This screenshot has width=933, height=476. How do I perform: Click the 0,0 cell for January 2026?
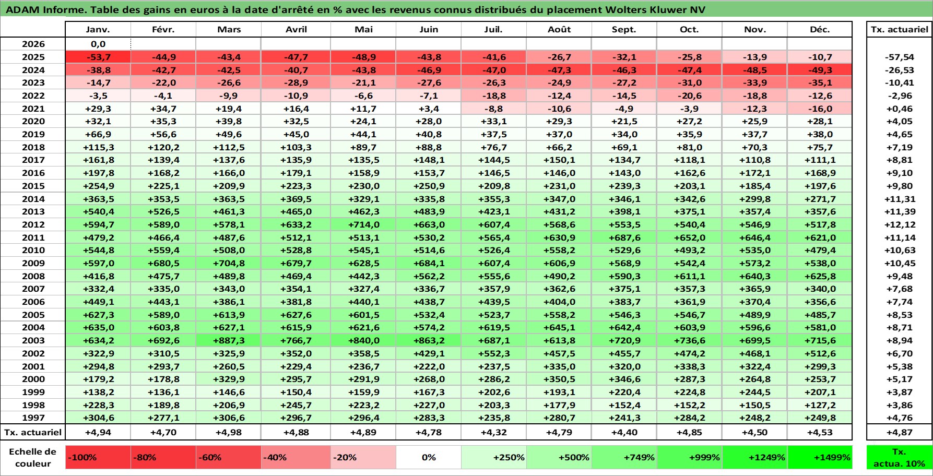coord(98,44)
